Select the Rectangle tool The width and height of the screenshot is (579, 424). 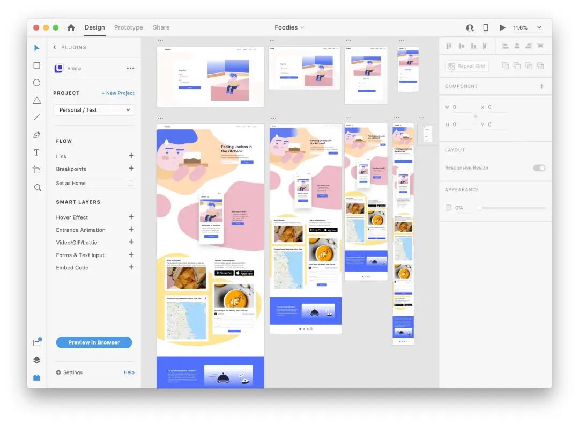(36, 65)
